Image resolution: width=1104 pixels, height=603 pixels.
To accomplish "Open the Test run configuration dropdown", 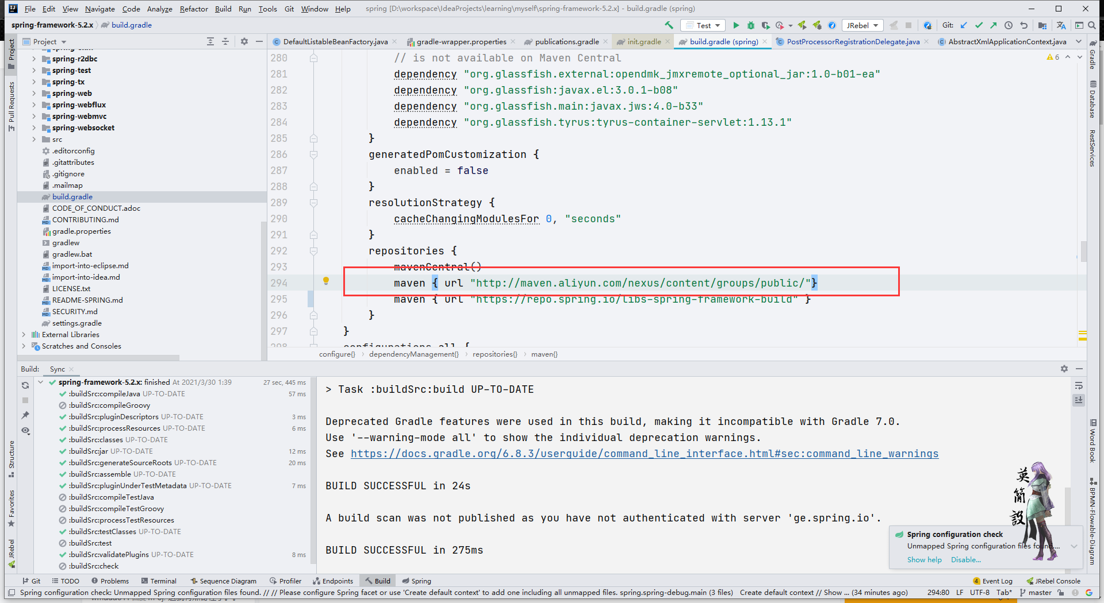I will 703,25.
